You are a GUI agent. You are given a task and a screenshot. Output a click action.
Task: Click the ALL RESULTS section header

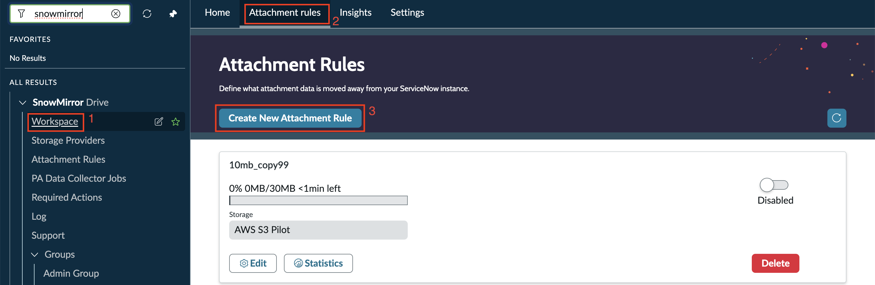click(33, 82)
